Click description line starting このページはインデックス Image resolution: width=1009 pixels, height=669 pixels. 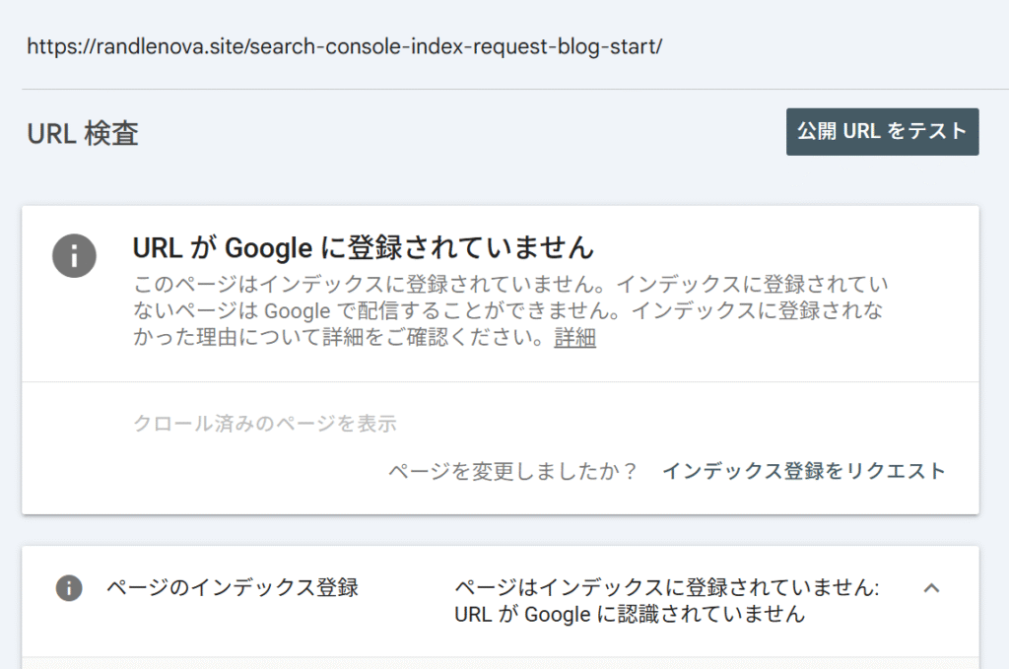point(510,285)
